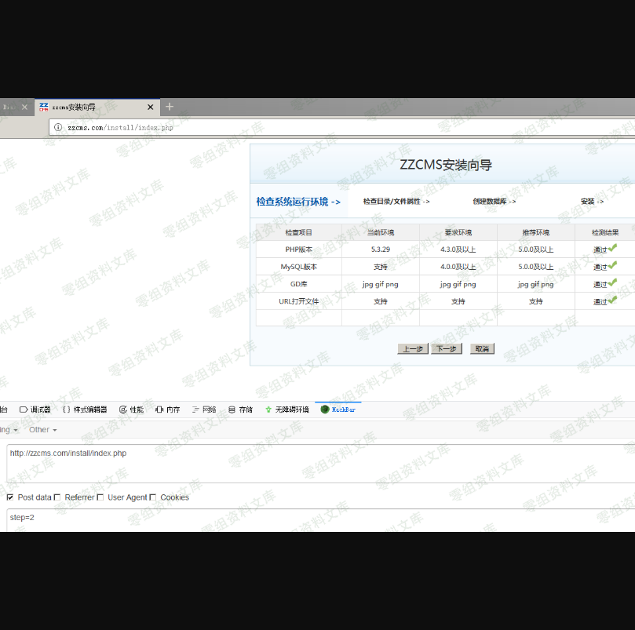Open the 网络 network panel

[x=204, y=410]
